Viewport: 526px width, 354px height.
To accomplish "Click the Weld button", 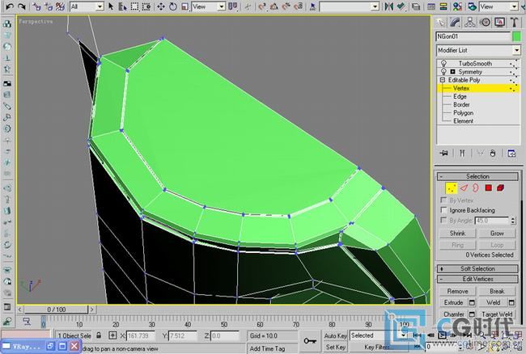I will click(493, 302).
